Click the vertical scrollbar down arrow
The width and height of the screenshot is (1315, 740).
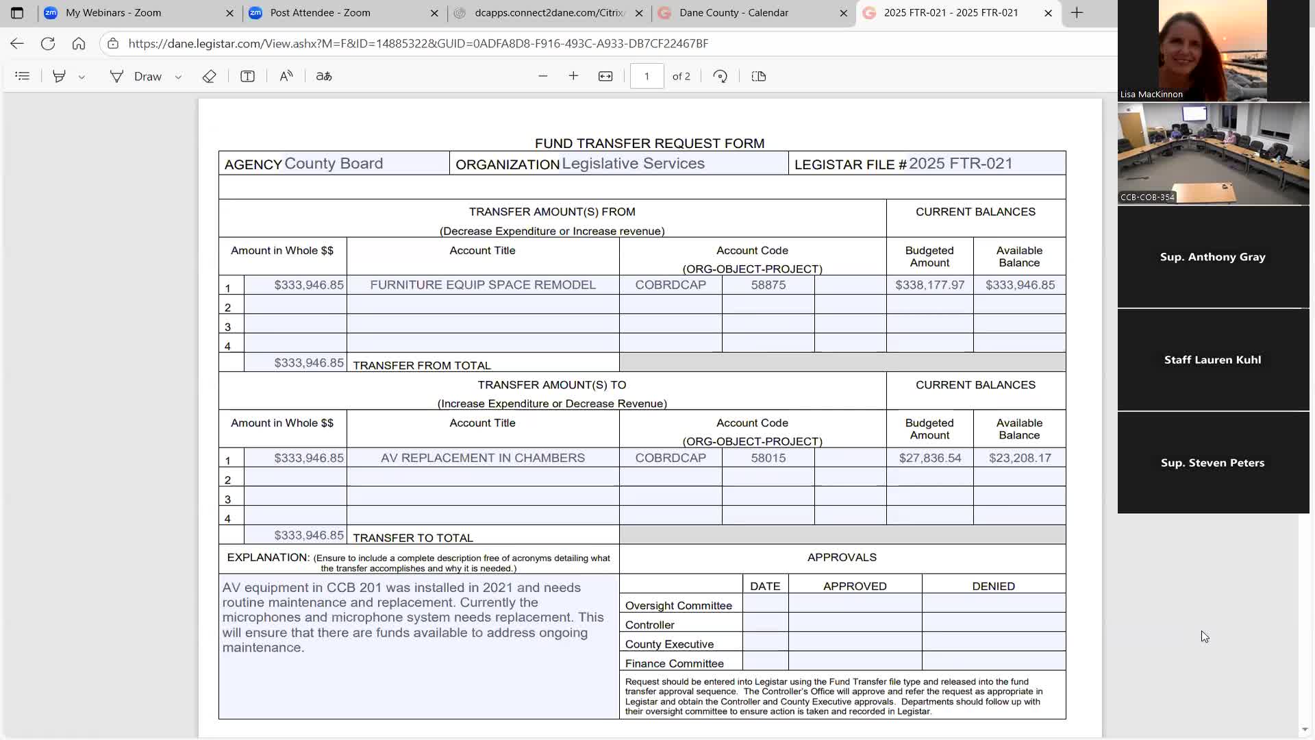pos(1304,730)
